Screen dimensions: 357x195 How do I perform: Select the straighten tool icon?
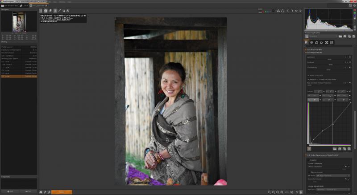click(x=68, y=11)
